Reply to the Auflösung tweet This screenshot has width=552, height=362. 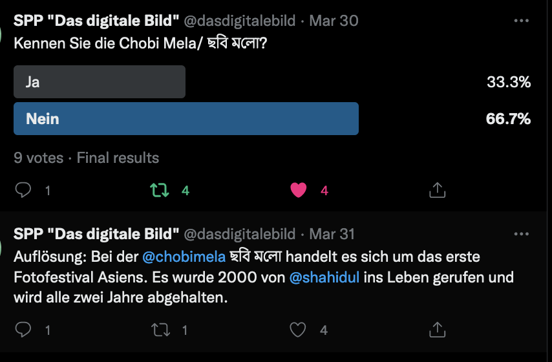point(24,330)
